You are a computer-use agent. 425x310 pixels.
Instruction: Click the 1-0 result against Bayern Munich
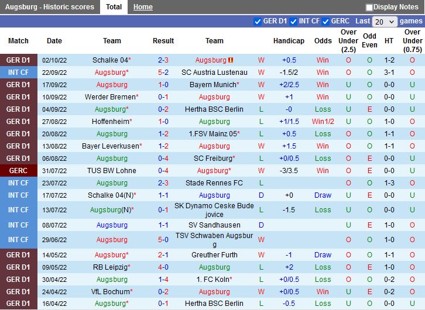click(163, 85)
